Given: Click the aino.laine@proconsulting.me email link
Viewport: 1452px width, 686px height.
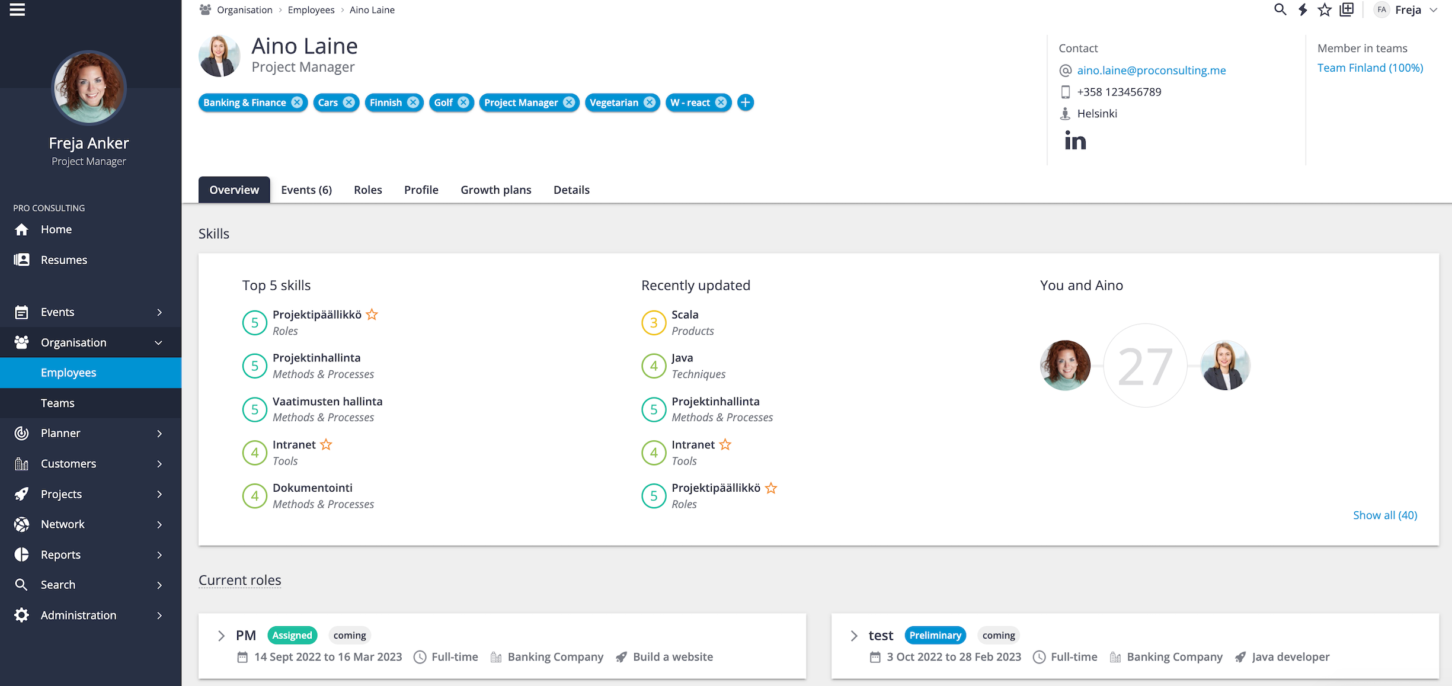Looking at the screenshot, I should click(x=1152, y=70).
